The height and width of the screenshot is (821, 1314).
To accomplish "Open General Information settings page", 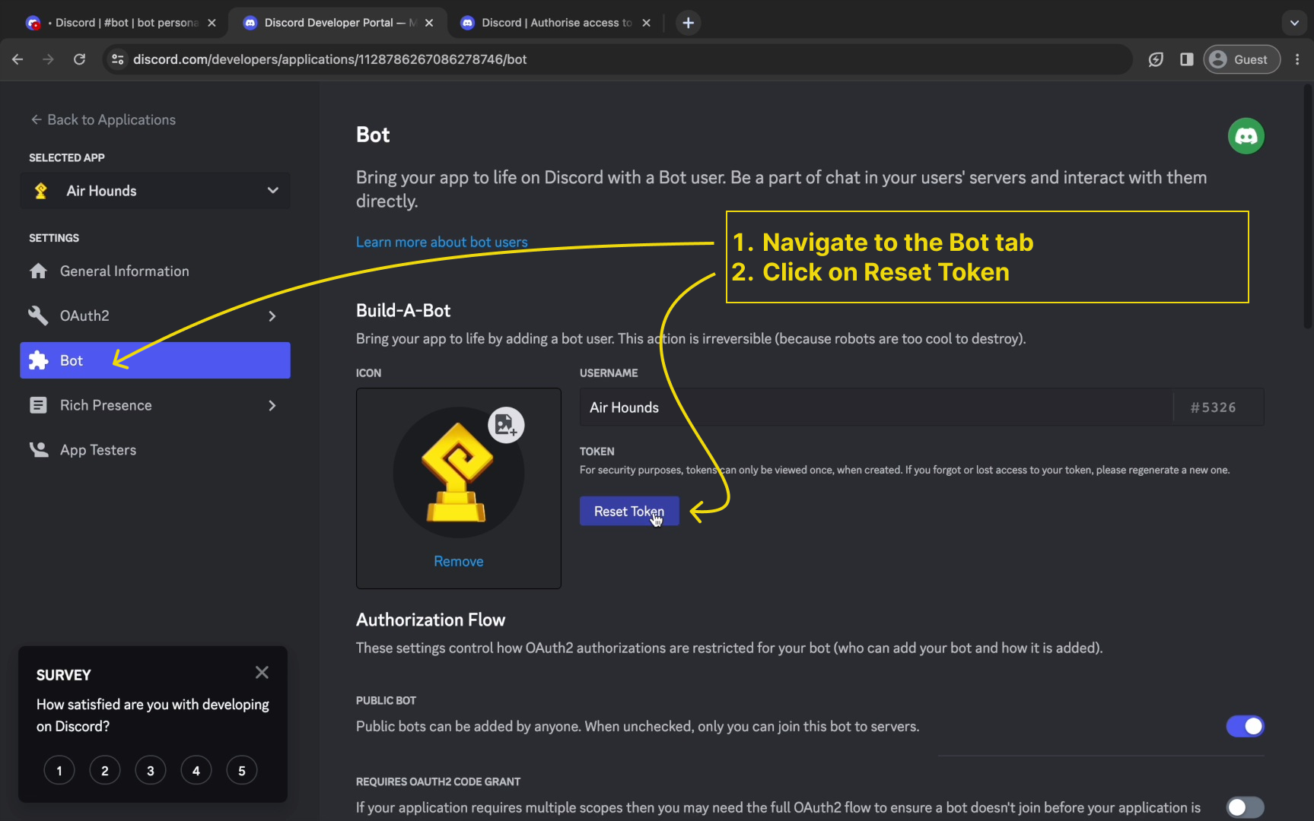I will pyautogui.click(x=124, y=271).
